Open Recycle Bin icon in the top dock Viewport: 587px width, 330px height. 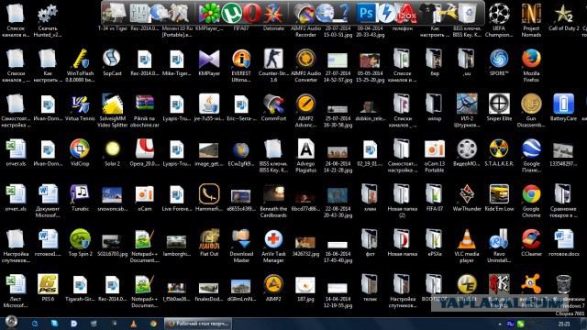tap(468, 13)
